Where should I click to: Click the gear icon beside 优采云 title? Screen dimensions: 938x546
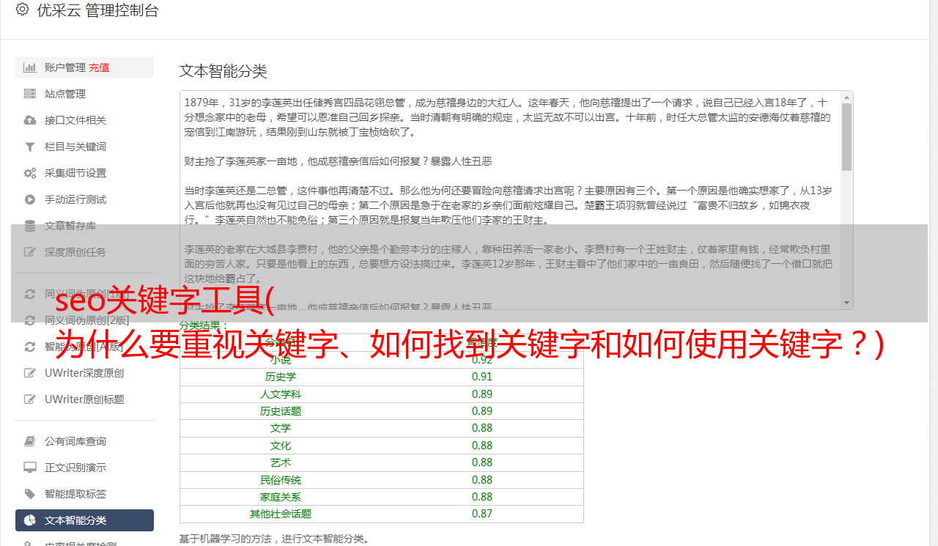(x=21, y=12)
